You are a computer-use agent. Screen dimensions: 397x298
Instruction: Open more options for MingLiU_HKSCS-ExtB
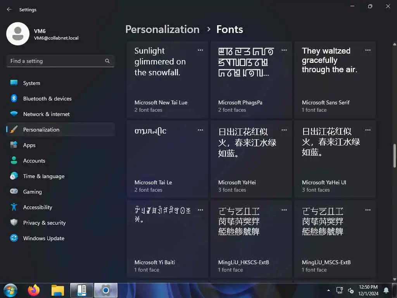(x=284, y=210)
